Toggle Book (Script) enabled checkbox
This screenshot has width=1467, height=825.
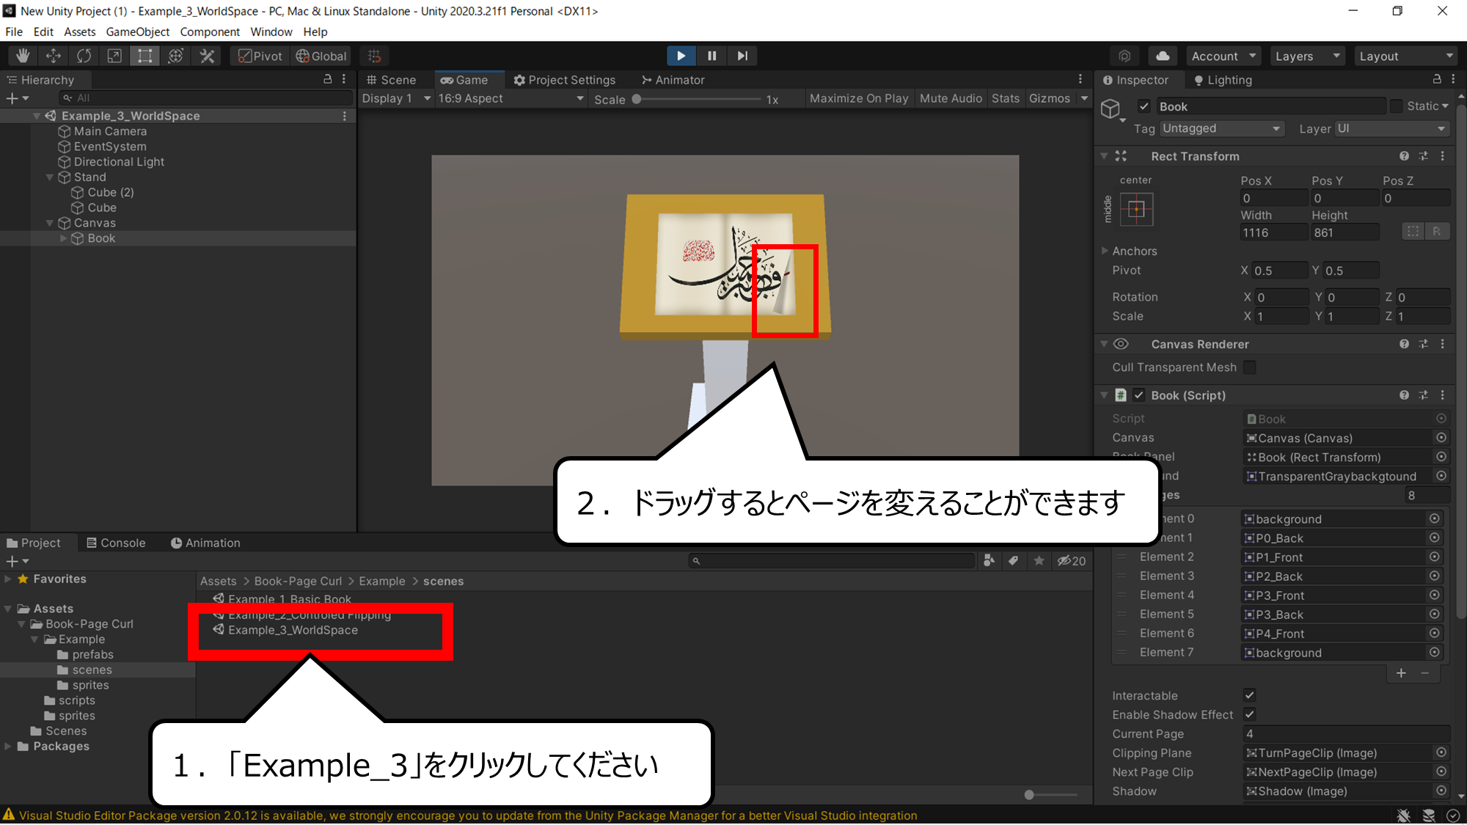tap(1138, 395)
